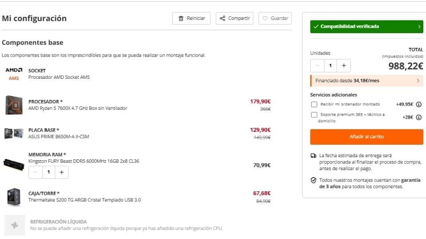The image size is (426, 239).
Task: Select AMD Ryzen 5 7600X processor name
Action: tap(78, 108)
